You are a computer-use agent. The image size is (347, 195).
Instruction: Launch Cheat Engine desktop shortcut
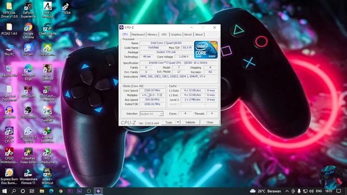tap(47, 29)
